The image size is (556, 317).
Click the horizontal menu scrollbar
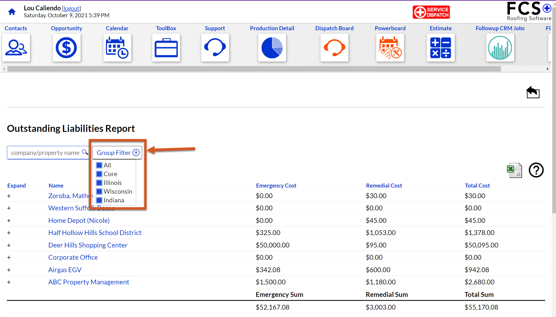click(x=254, y=69)
